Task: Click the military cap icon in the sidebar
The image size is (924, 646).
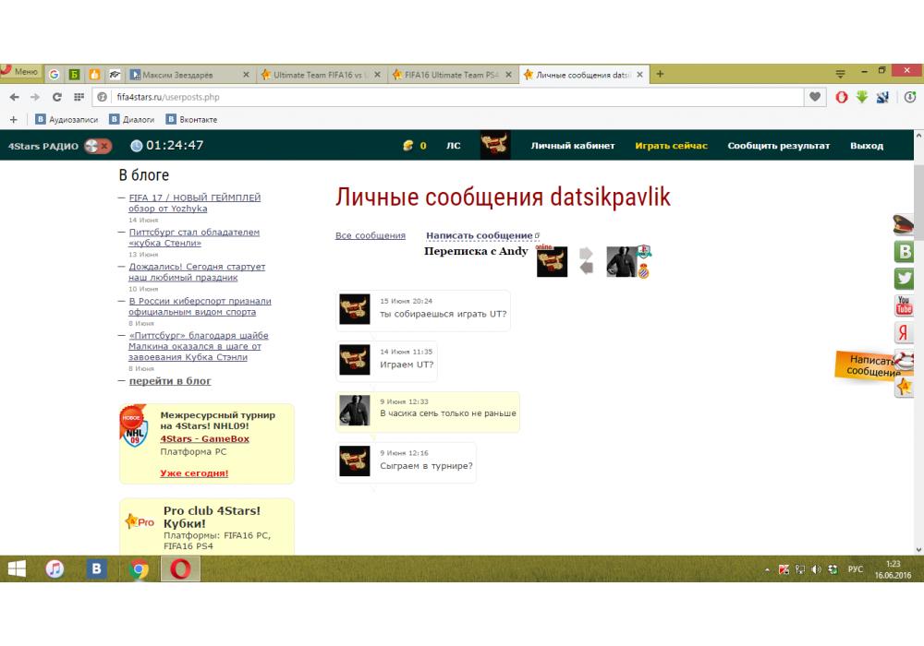Action: tap(904, 225)
